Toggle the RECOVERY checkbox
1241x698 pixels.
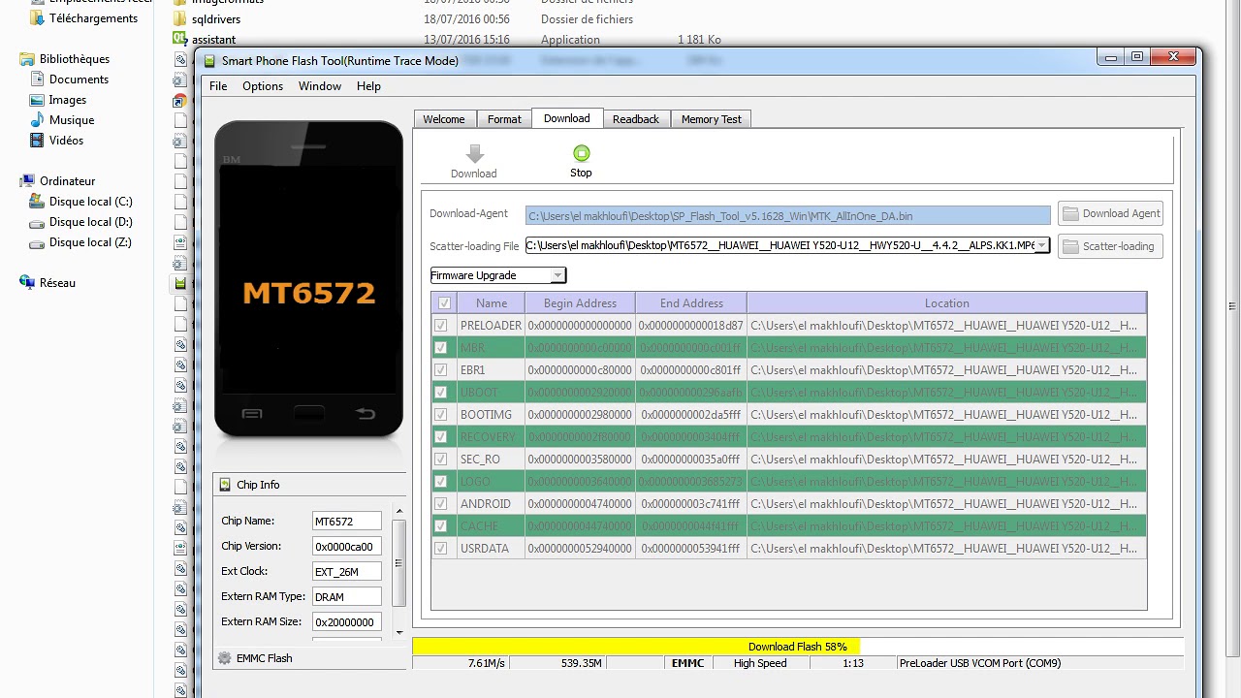click(x=441, y=437)
